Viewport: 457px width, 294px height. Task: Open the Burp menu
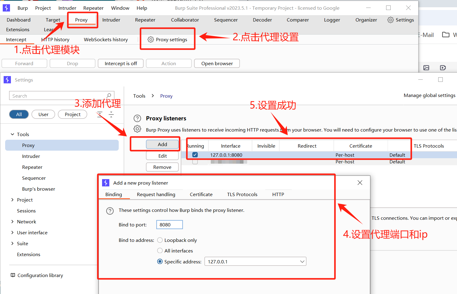pos(23,8)
